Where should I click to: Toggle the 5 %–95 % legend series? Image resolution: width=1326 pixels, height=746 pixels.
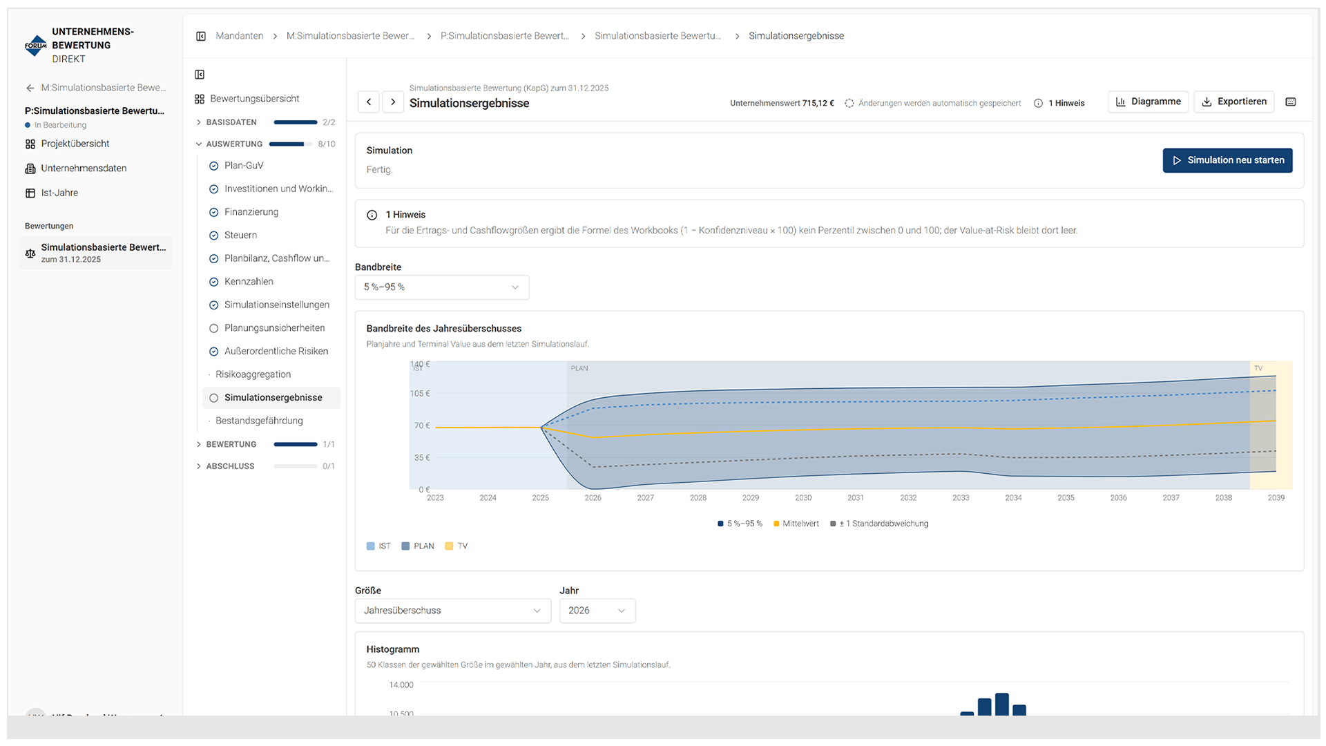[740, 524]
